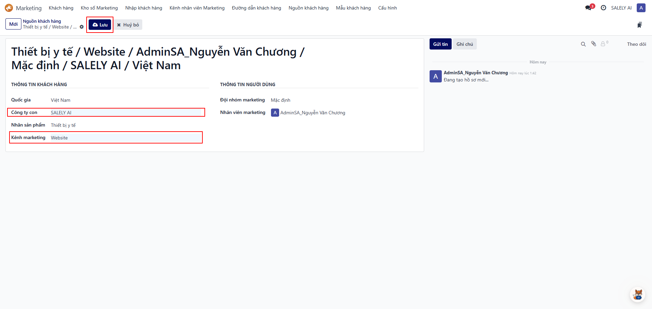This screenshot has height=309, width=652.
Task: Click the user avatar in top bar
Action: coord(641,8)
